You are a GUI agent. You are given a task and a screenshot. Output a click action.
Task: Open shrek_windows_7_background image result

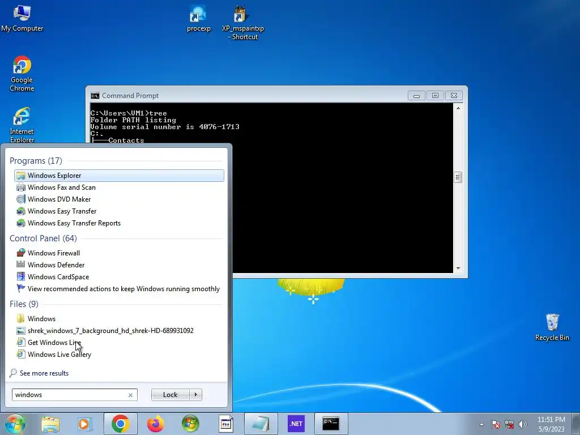click(x=119, y=330)
